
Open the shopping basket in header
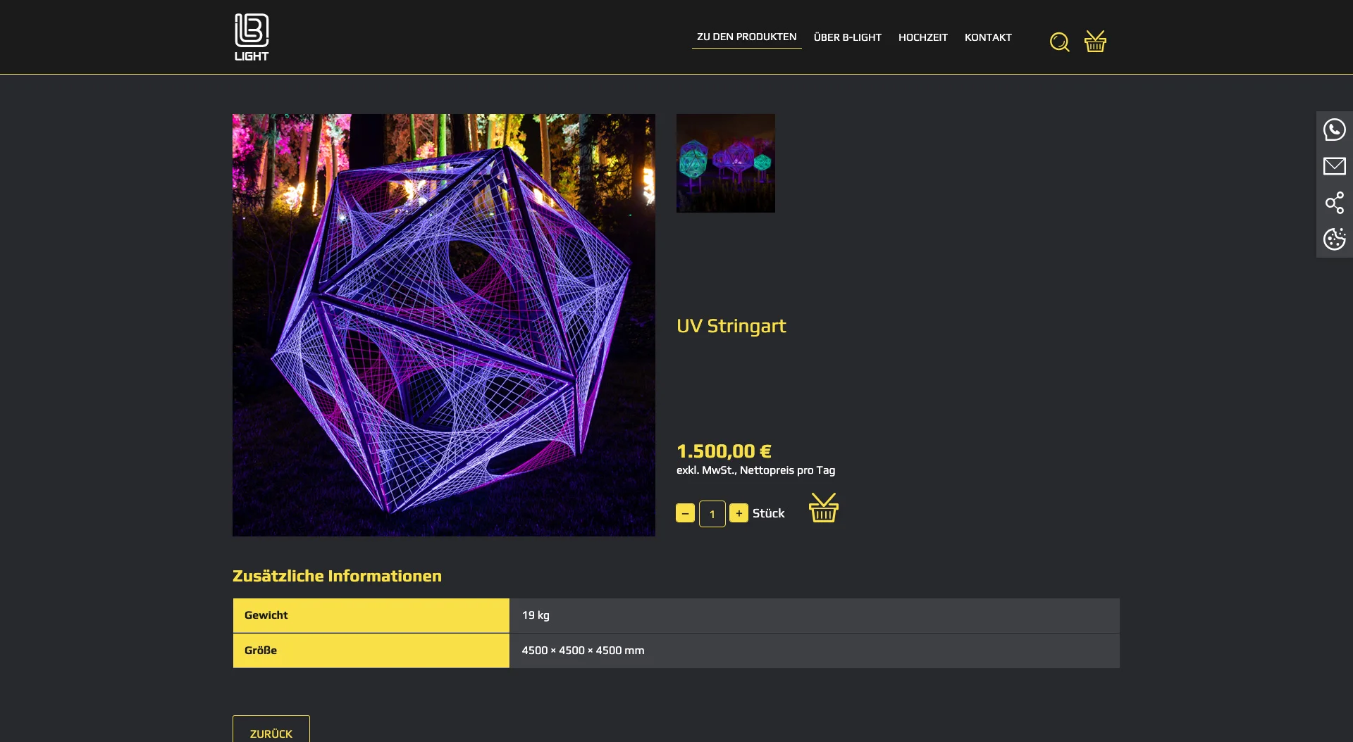click(1095, 42)
